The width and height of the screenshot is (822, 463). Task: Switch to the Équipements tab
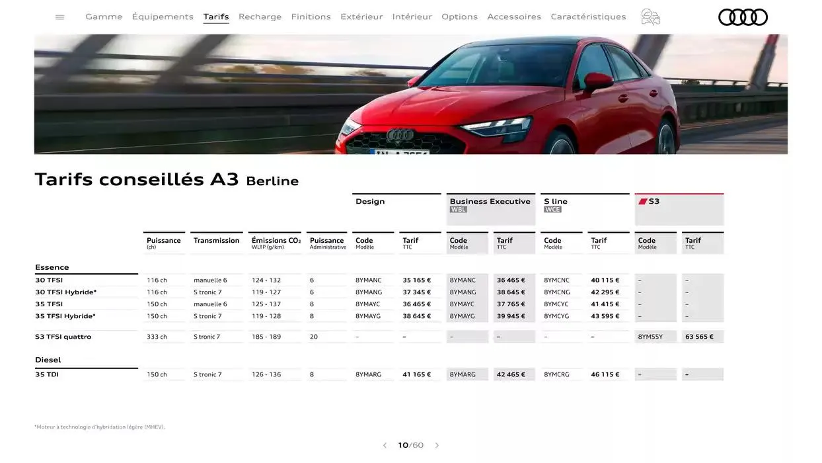pos(163,17)
